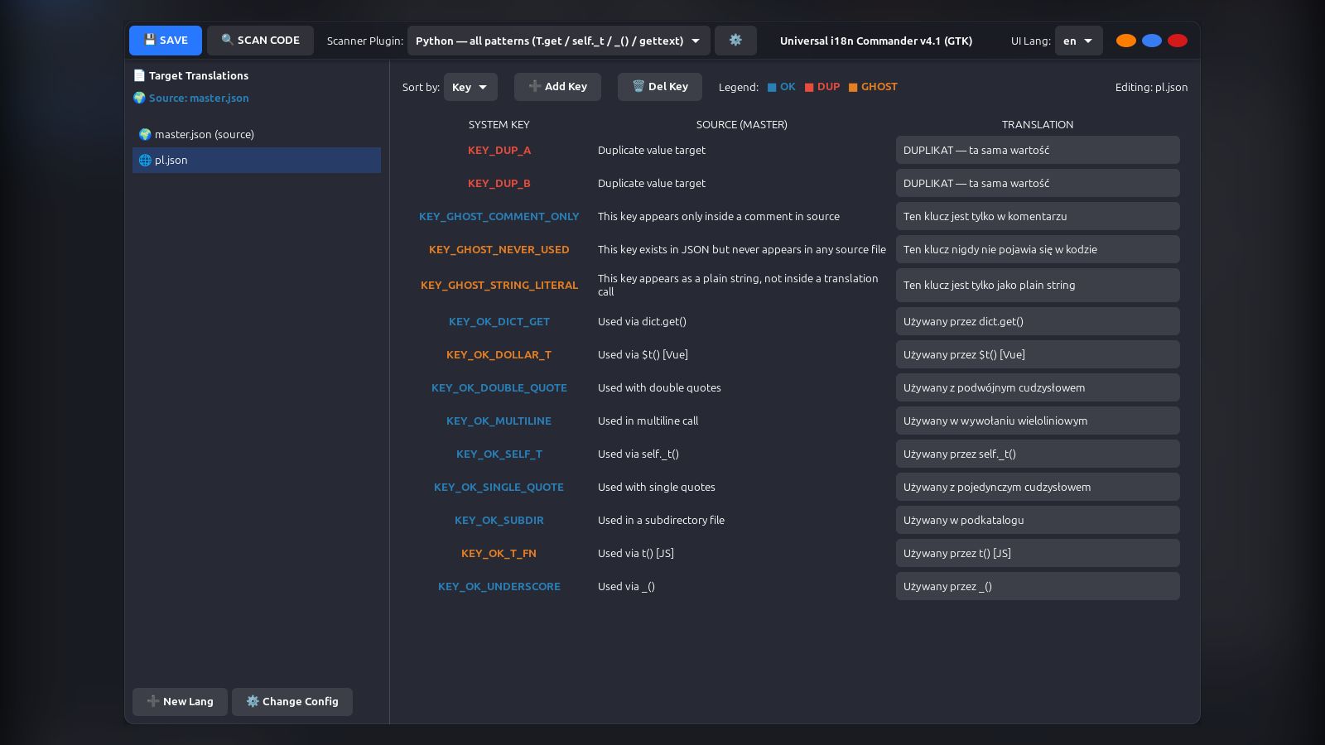Select the KEY_OK_SINGLE_QUOTE system key
The image size is (1325, 745).
coord(499,487)
